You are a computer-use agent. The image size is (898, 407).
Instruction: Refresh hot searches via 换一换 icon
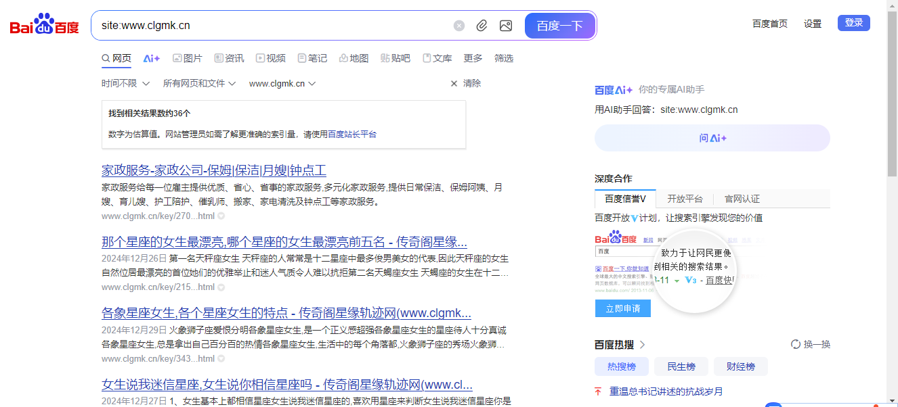795,343
